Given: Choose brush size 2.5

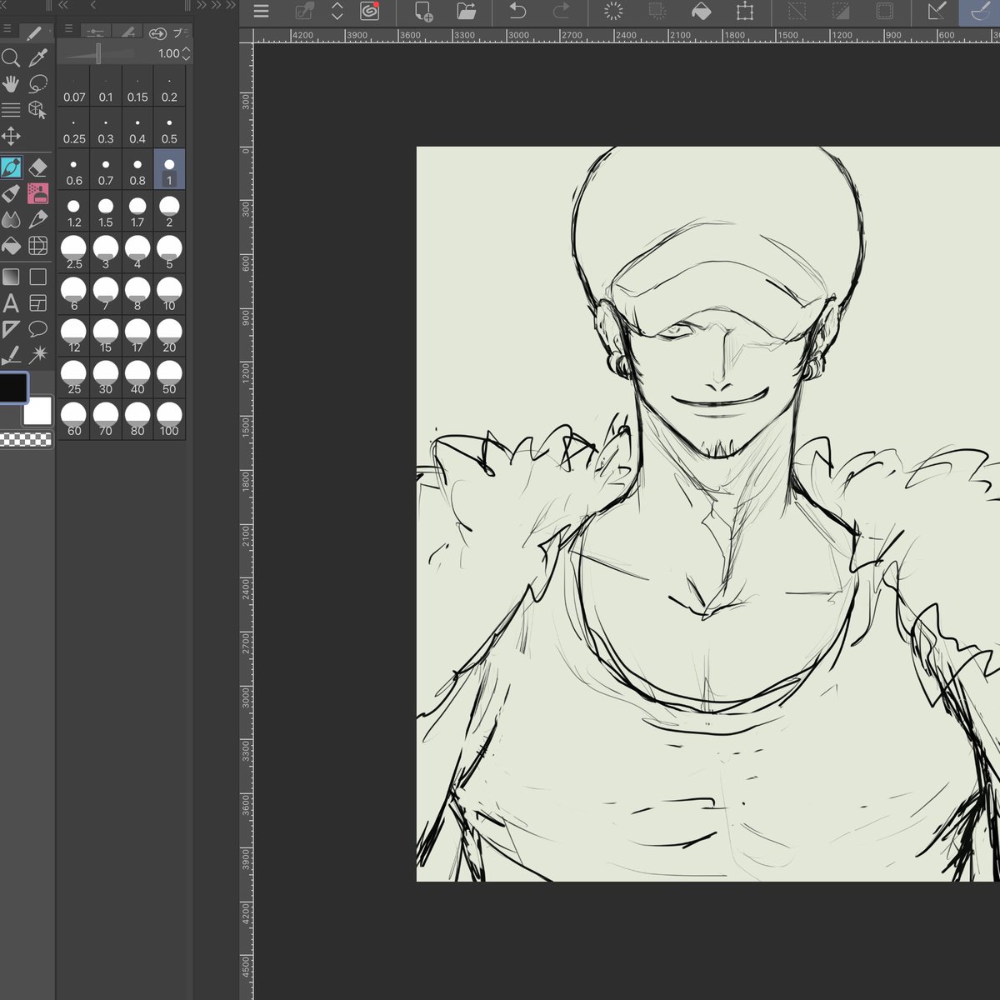Looking at the screenshot, I should [74, 253].
